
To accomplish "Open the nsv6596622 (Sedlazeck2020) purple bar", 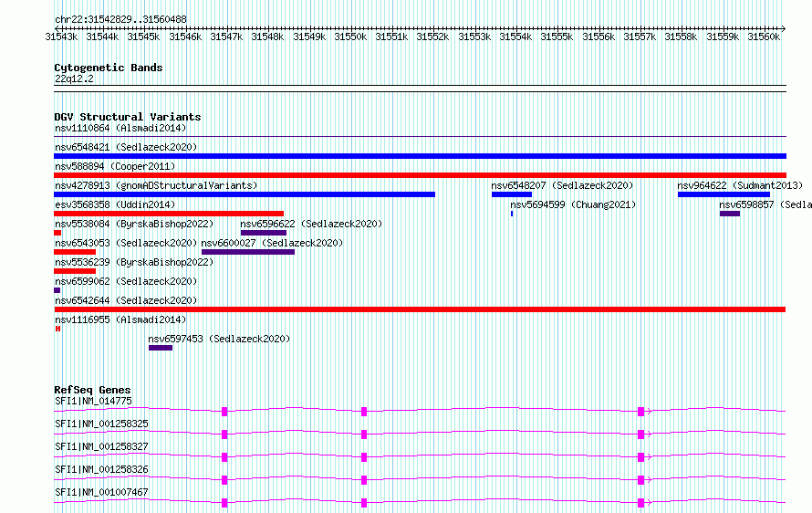I will (264, 233).
